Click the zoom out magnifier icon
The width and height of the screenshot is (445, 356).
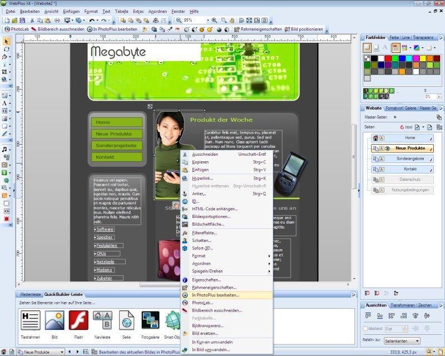(179, 21)
